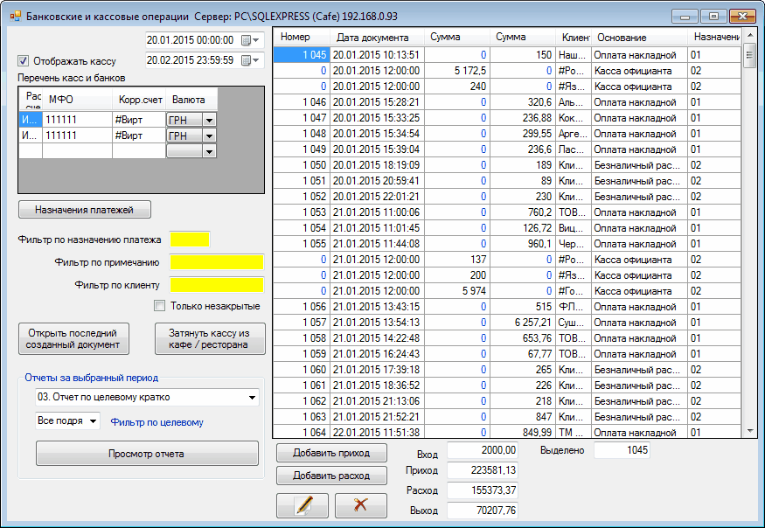
Task: Sort by 'Дата документа' column header
Action: pyautogui.click(x=372, y=38)
